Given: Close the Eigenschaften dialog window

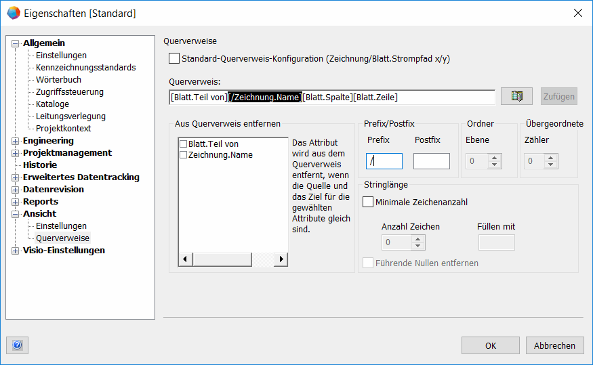Looking at the screenshot, I should tap(577, 13).
